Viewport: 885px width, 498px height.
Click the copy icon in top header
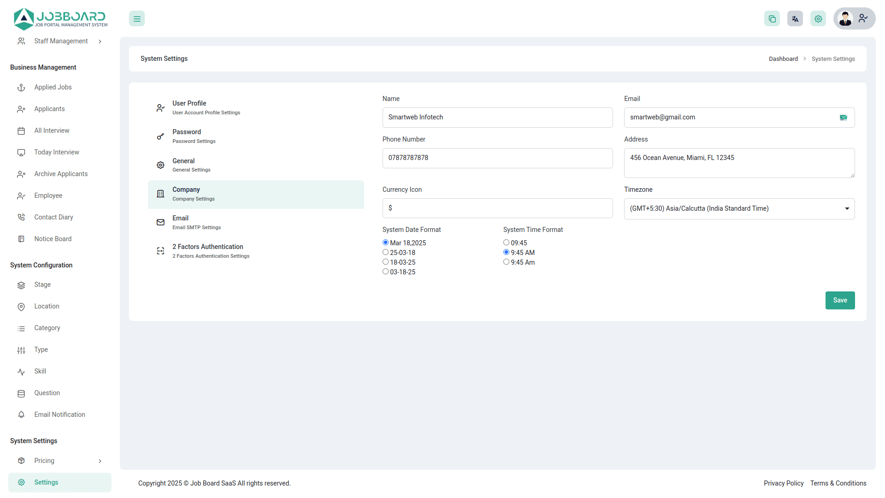pos(772,19)
